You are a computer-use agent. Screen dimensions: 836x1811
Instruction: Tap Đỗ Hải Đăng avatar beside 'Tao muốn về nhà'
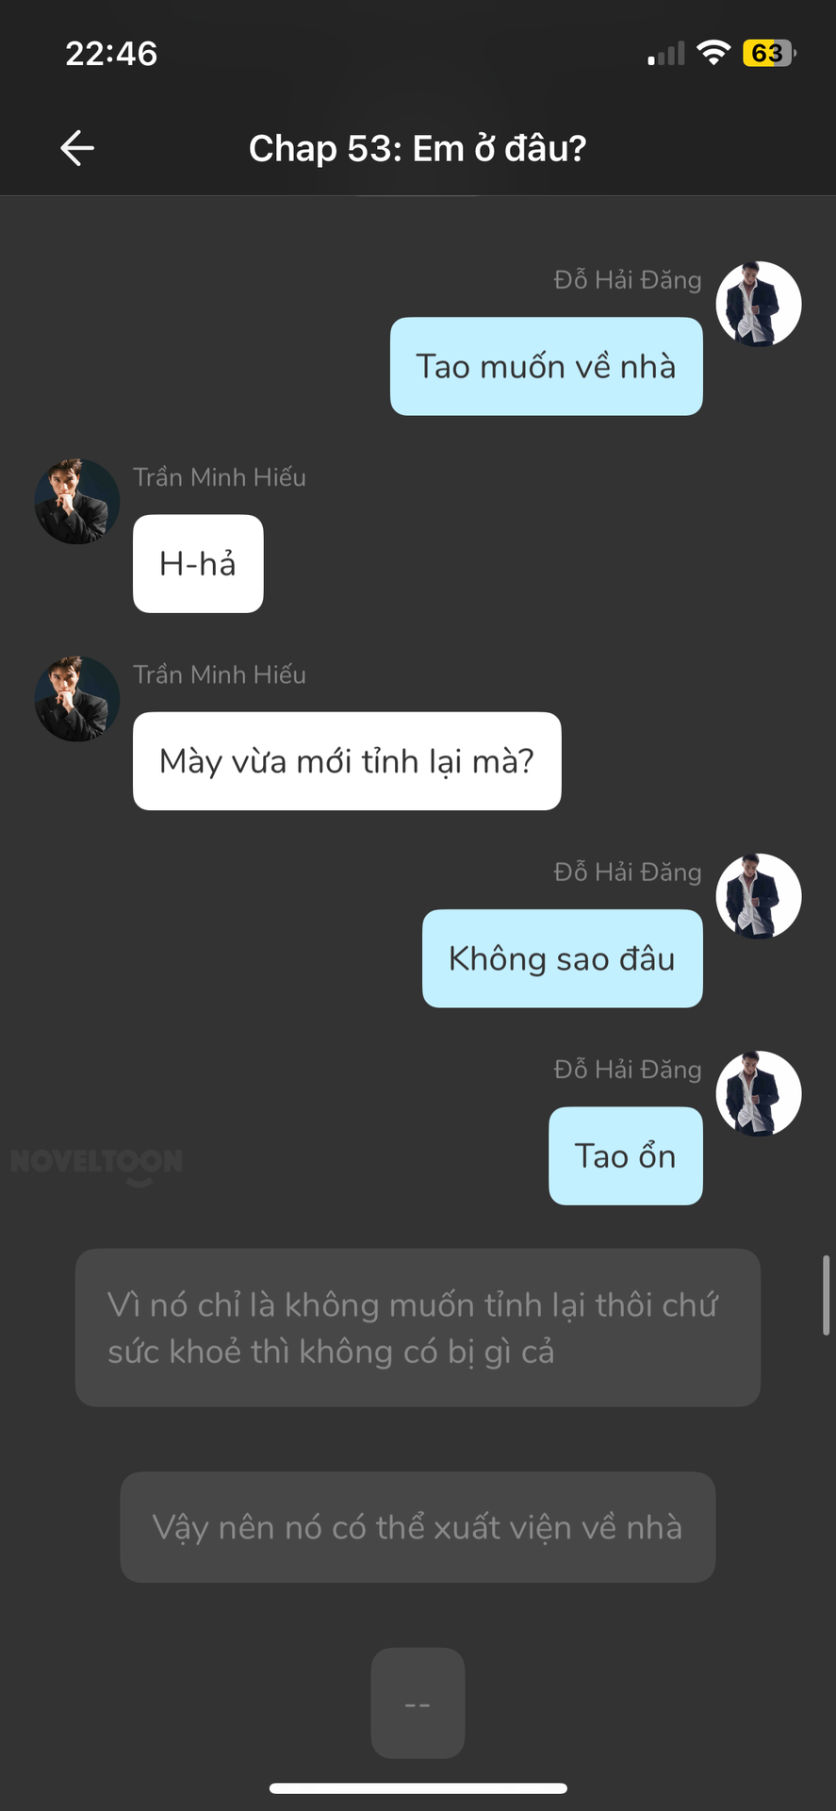tap(759, 304)
